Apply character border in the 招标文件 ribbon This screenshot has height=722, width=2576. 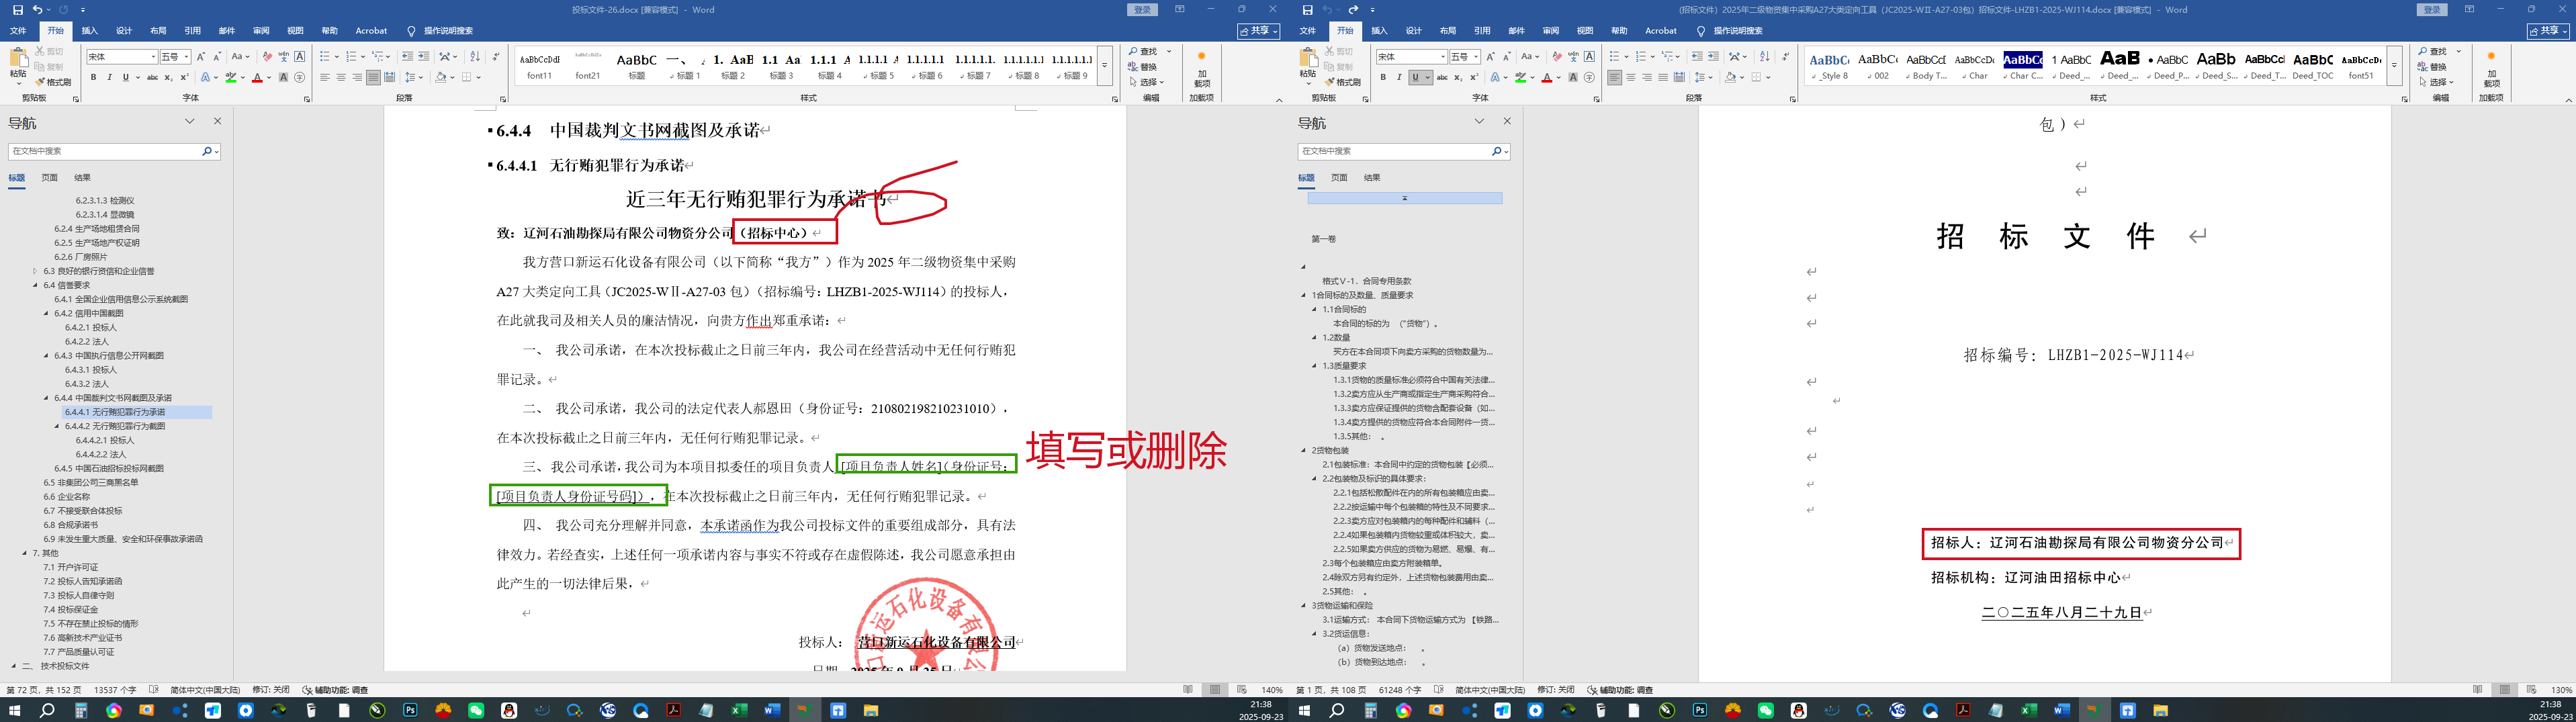(1589, 57)
